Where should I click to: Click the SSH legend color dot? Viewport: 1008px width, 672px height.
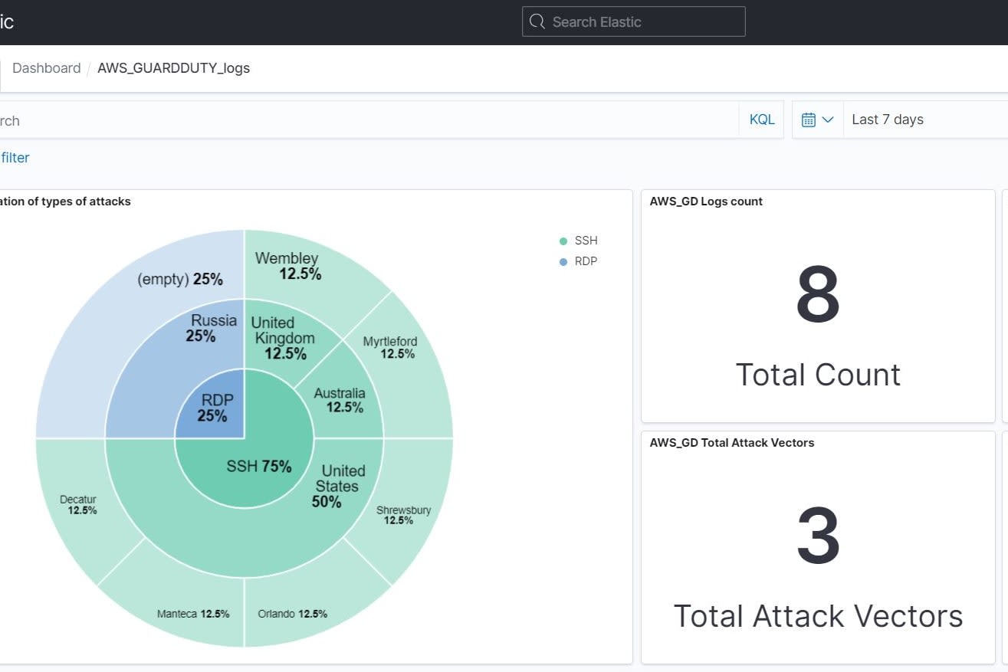click(x=563, y=241)
